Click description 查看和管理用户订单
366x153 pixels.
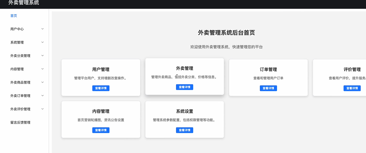(x=268, y=78)
